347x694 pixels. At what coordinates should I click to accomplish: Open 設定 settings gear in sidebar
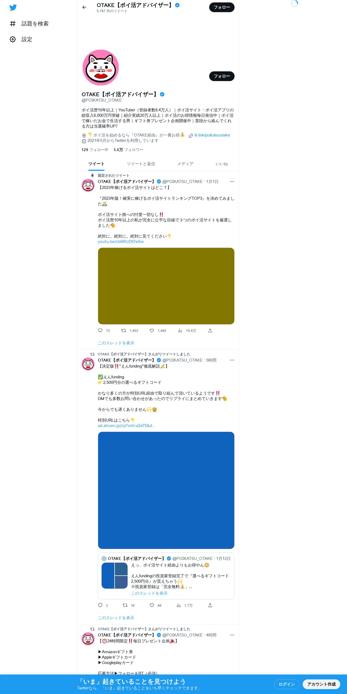click(13, 39)
